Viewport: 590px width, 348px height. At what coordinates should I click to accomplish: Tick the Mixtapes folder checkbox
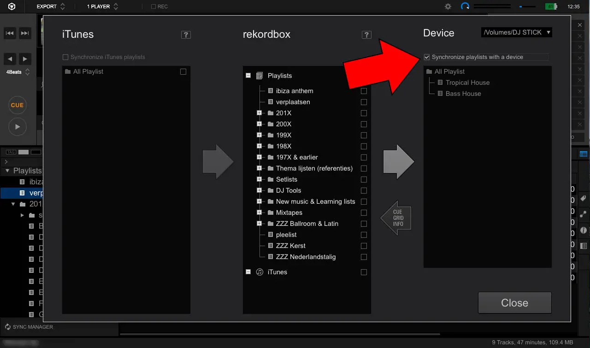point(364,212)
